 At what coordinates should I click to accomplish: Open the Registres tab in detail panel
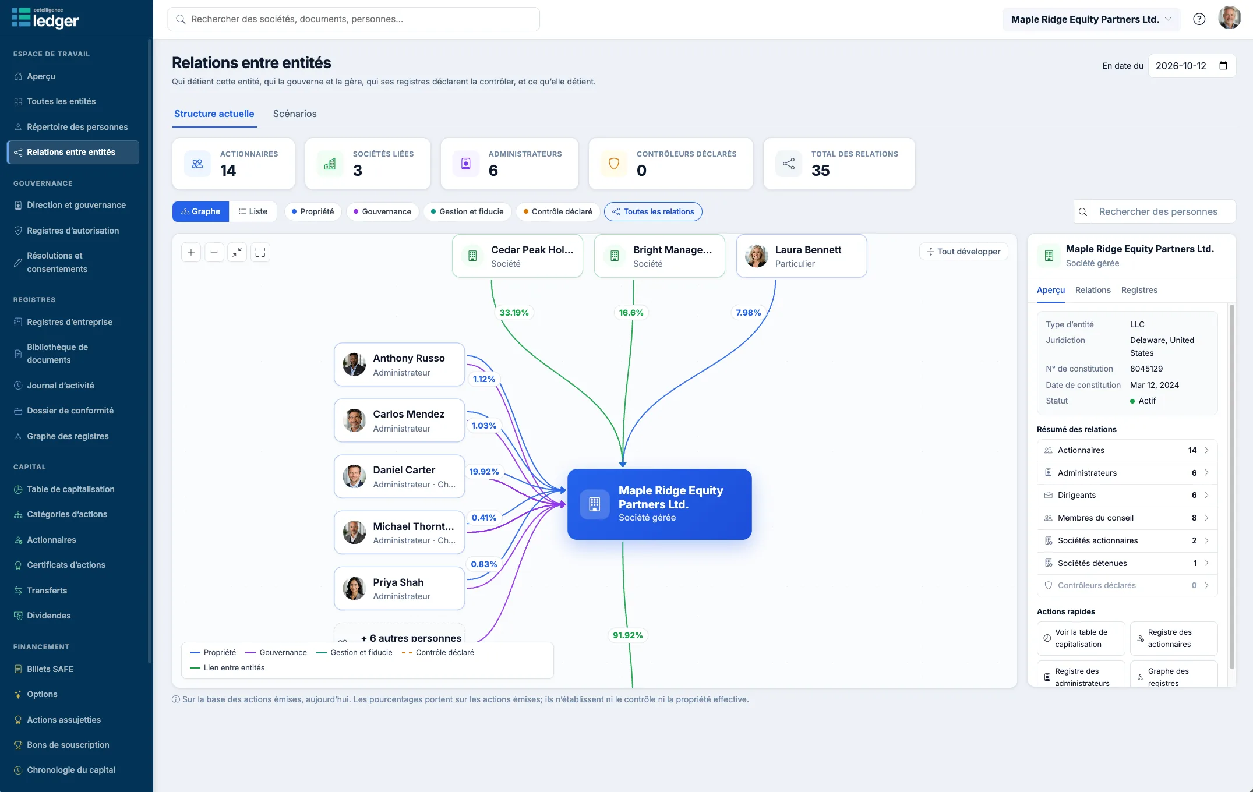pyautogui.click(x=1139, y=290)
